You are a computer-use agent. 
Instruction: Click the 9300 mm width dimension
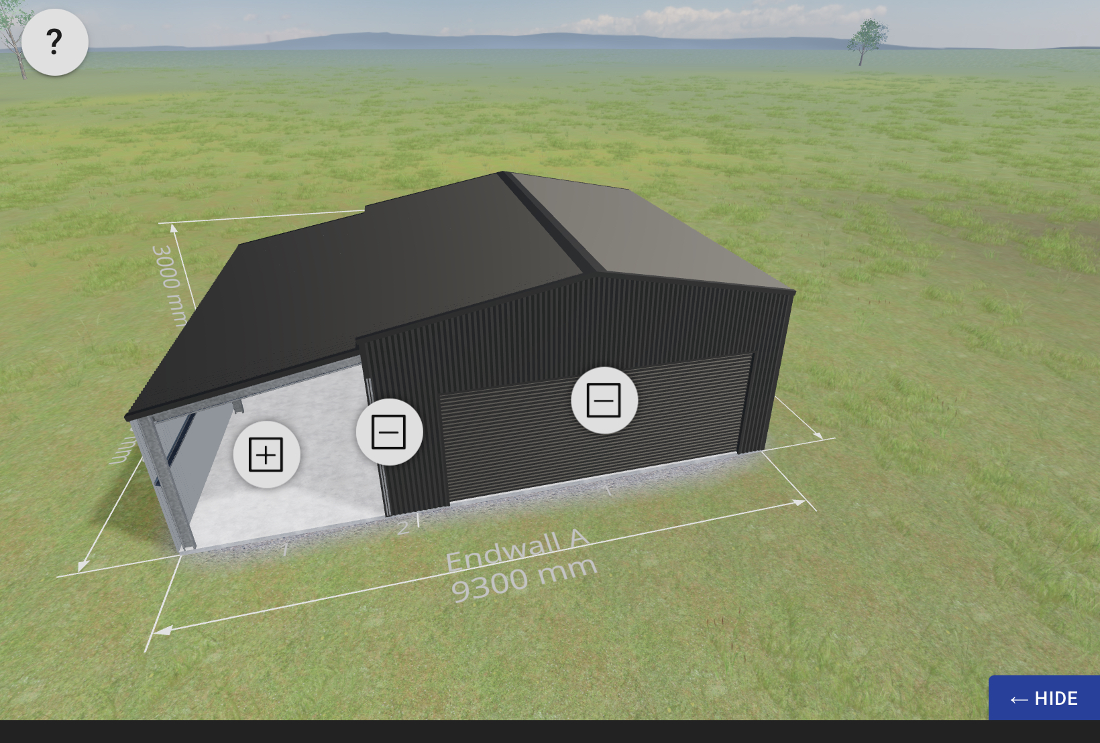[524, 580]
